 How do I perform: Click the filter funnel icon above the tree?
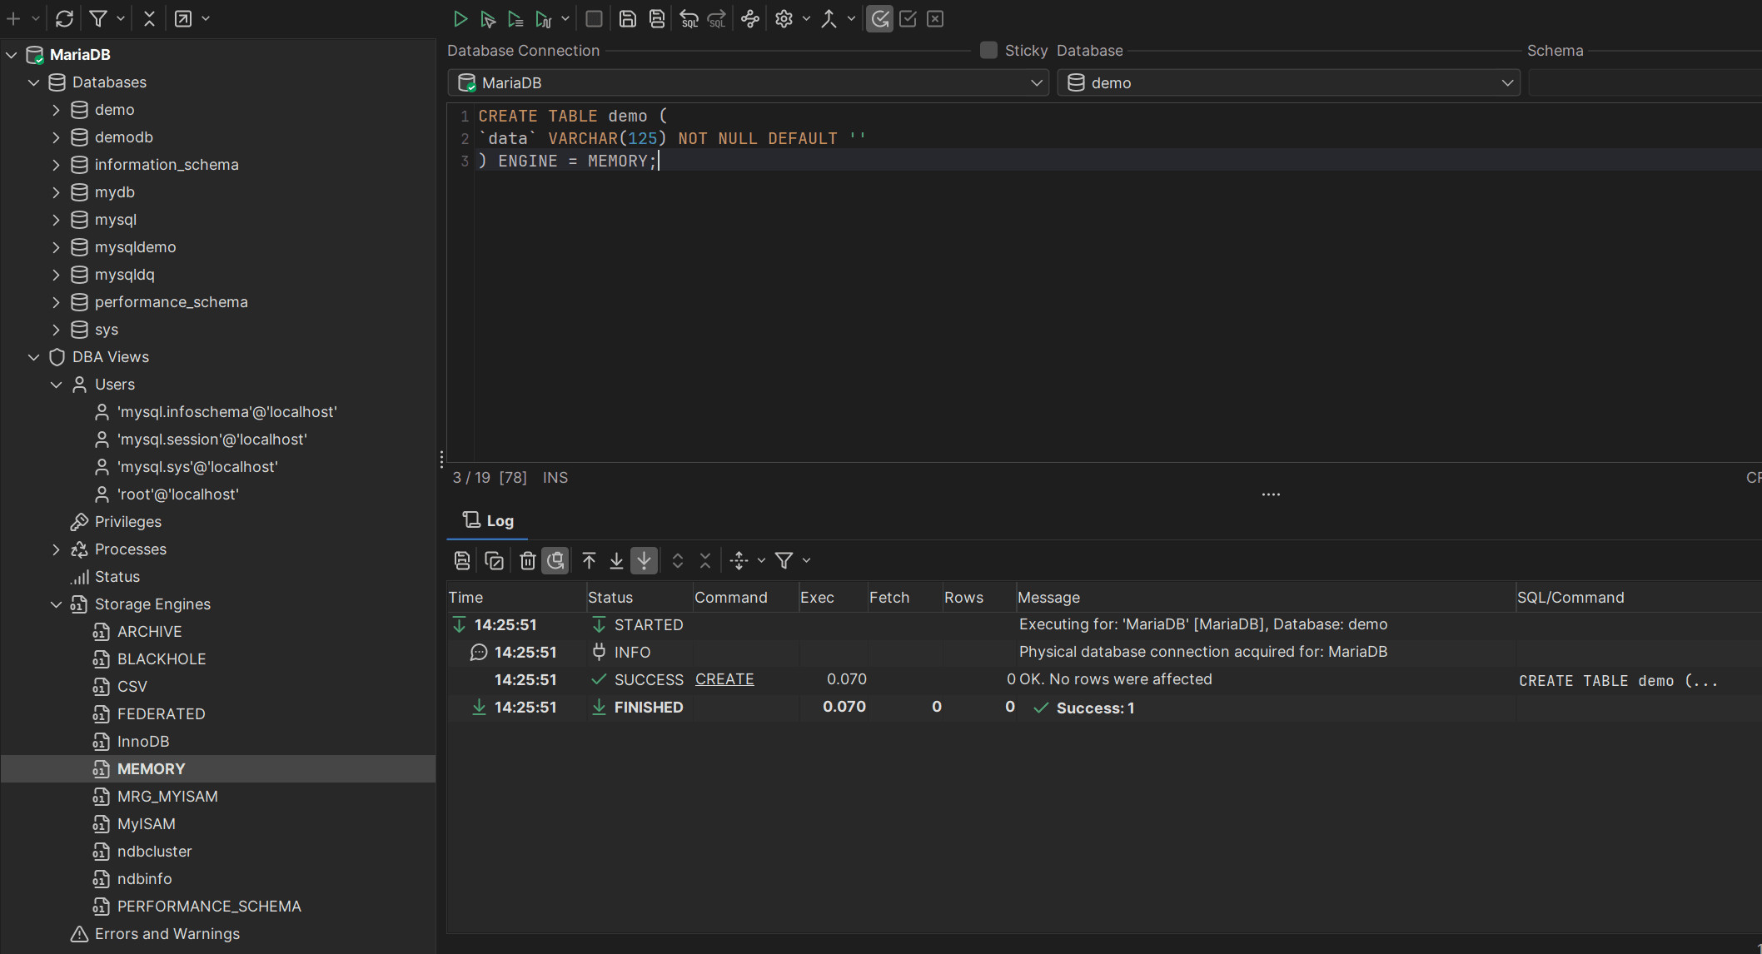point(98,18)
